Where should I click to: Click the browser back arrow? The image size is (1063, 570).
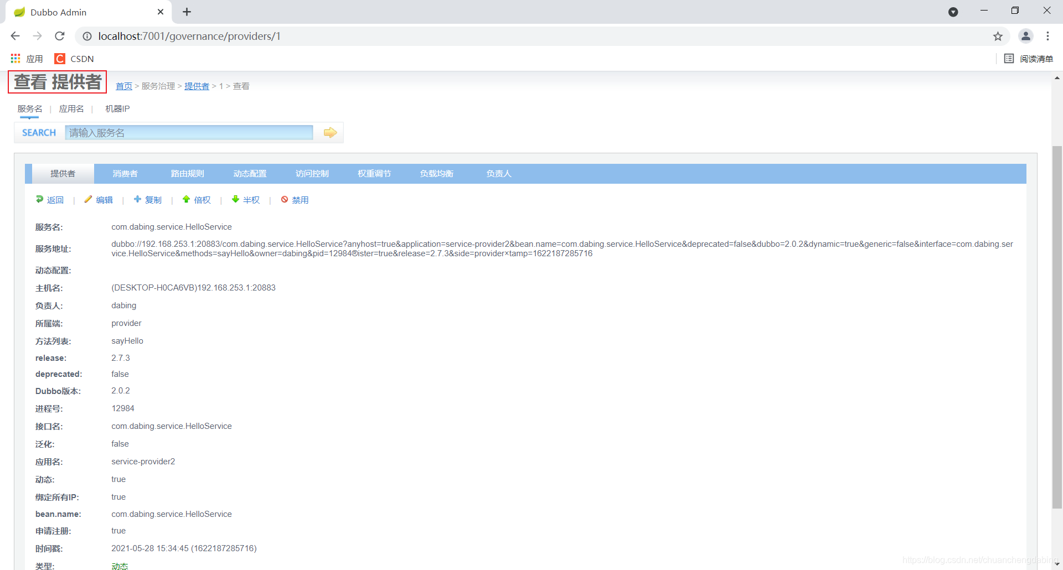point(16,36)
